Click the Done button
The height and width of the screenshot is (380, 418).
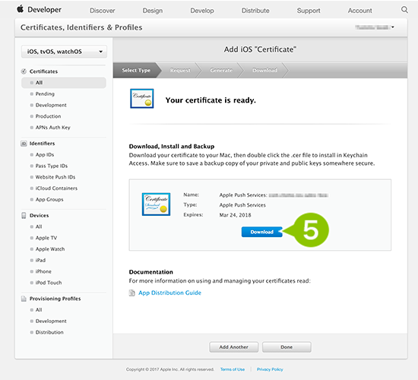click(x=287, y=347)
